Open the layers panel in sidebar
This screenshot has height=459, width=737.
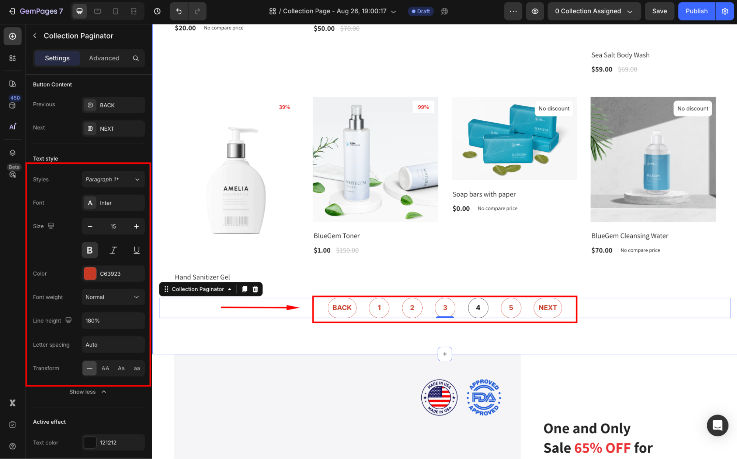[x=13, y=153]
